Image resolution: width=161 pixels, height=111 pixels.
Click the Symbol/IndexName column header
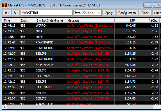pos(50,20)
